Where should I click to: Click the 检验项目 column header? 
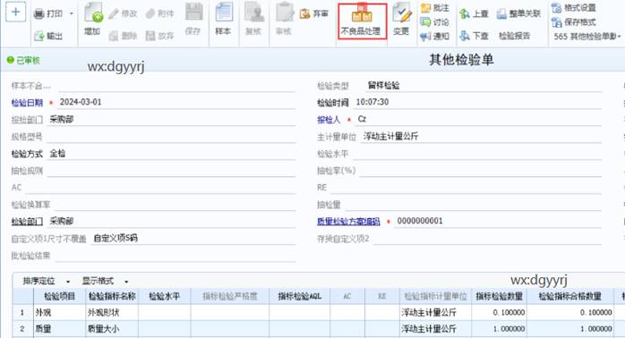coord(59,297)
